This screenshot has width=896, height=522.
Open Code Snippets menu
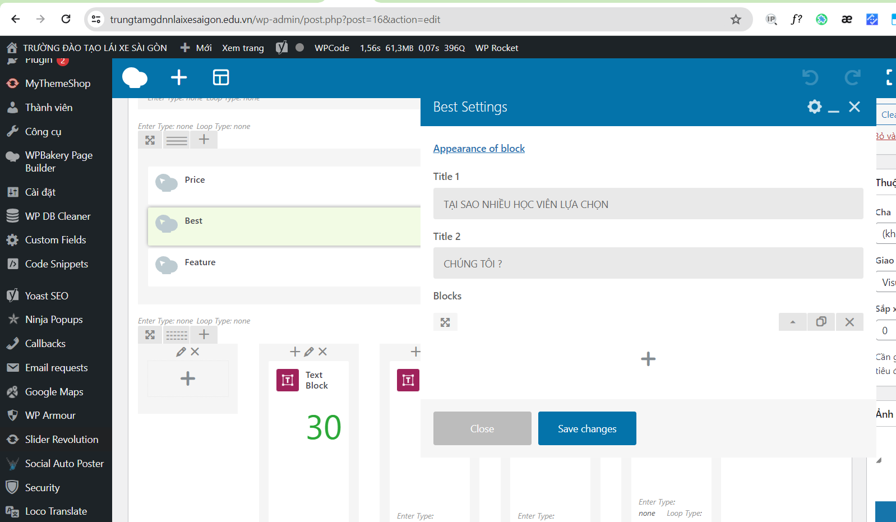pyautogui.click(x=56, y=264)
